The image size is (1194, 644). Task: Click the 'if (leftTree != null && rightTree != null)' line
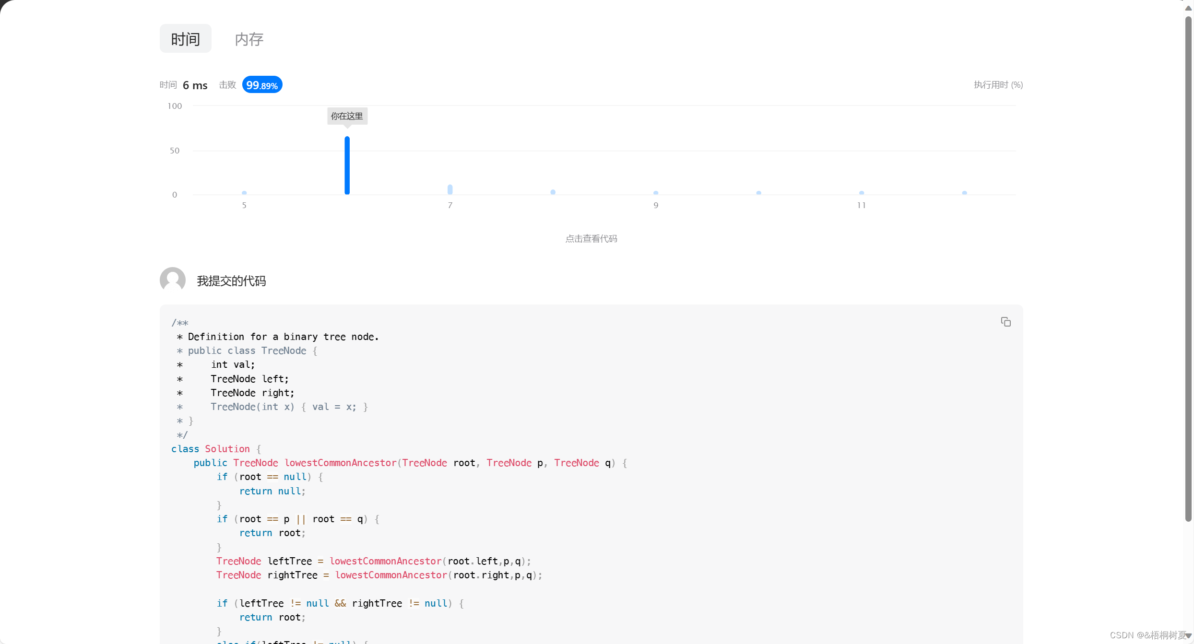click(340, 603)
